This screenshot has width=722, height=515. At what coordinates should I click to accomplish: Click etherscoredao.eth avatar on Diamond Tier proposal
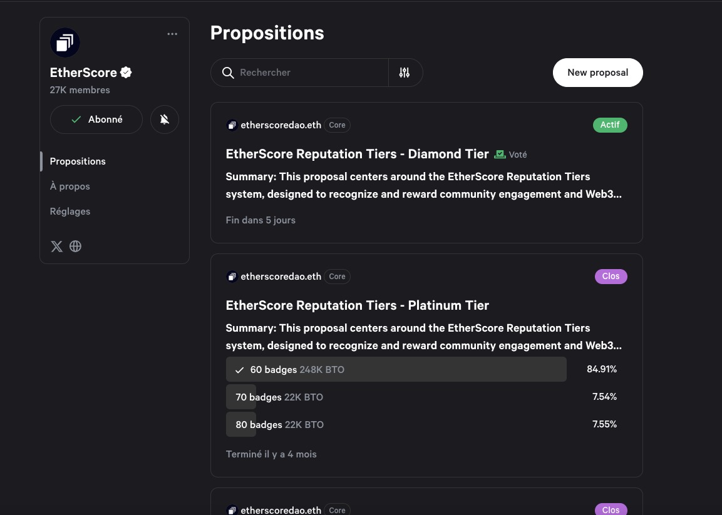point(232,125)
